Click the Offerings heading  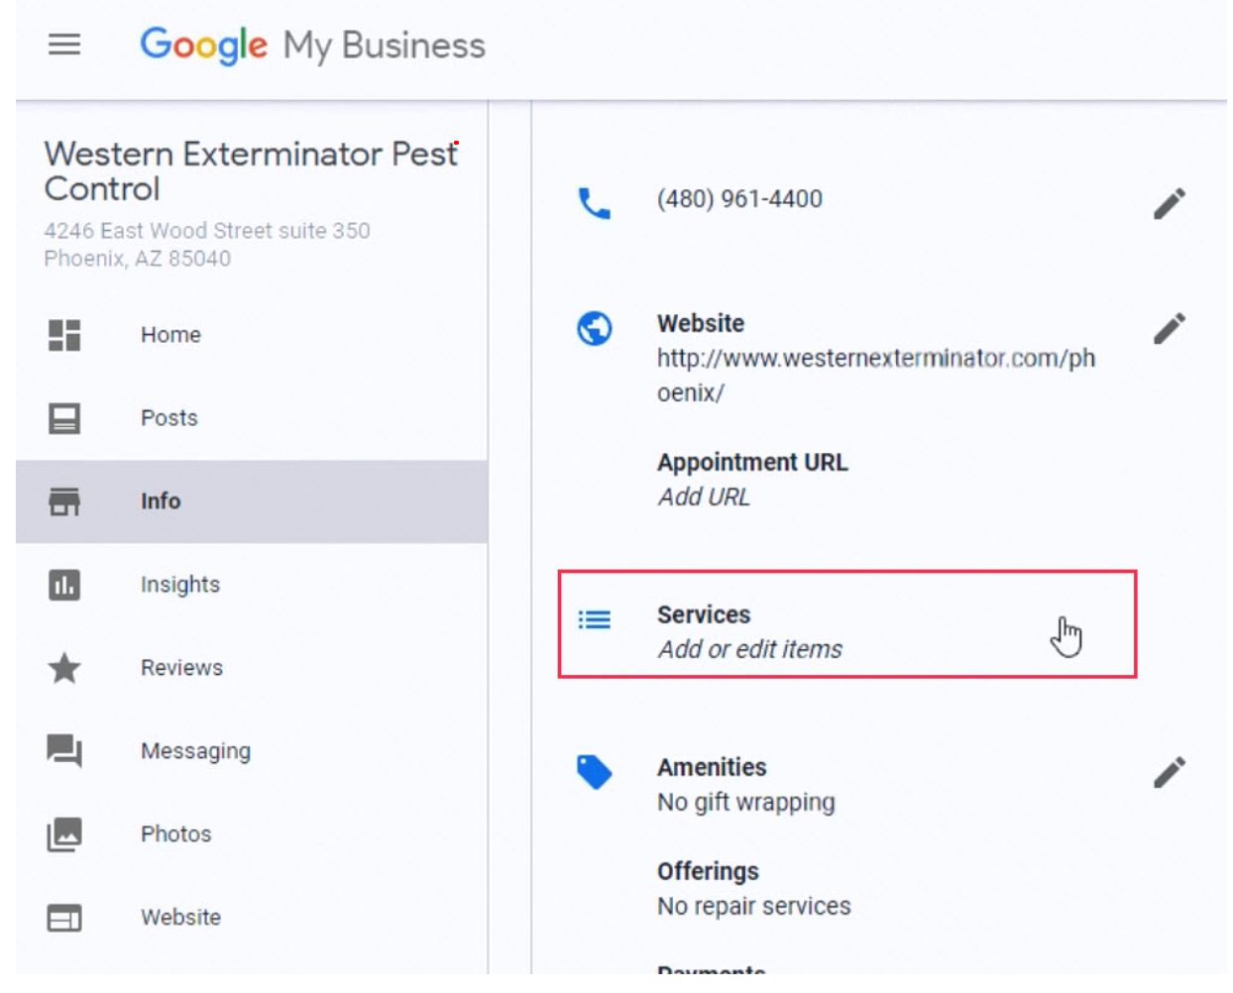[708, 871]
